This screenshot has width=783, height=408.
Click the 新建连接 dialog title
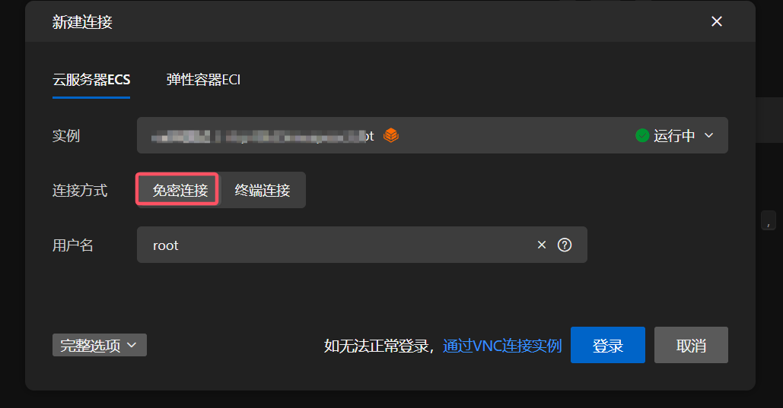[82, 22]
